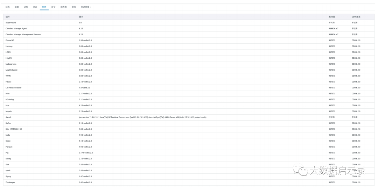Click Oozie version 5.1.0+cdh6.2.0
Screen dimensions: 378x187
pyautogui.click(x=85, y=141)
